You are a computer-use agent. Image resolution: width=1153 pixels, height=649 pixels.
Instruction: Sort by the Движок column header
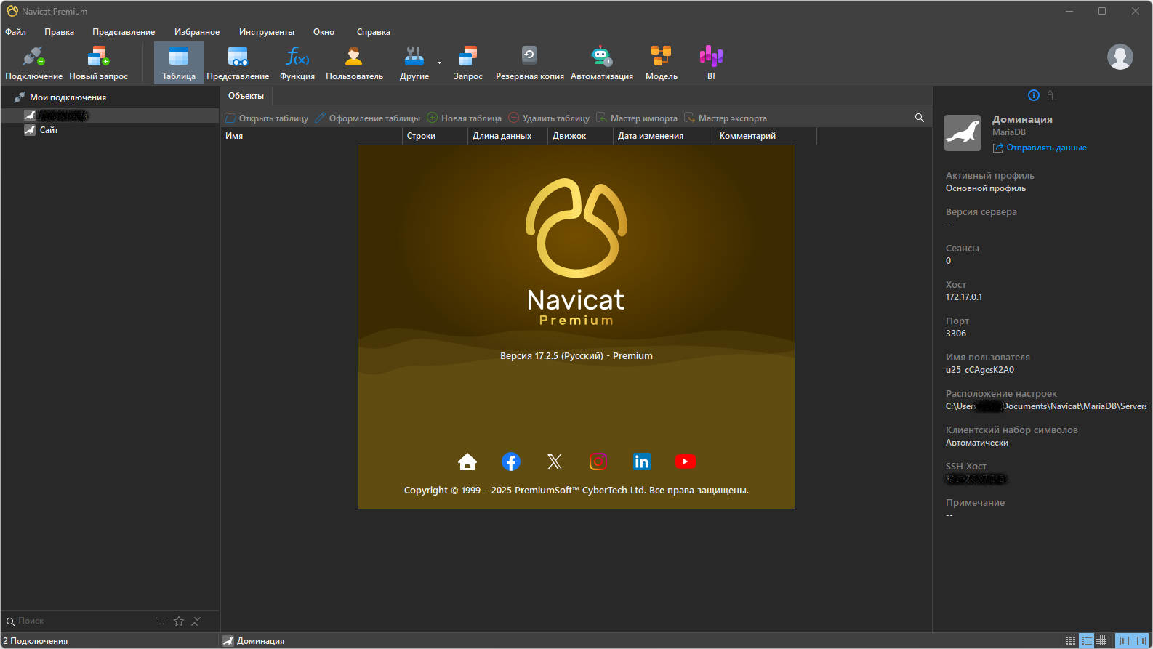tap(580, 136)
